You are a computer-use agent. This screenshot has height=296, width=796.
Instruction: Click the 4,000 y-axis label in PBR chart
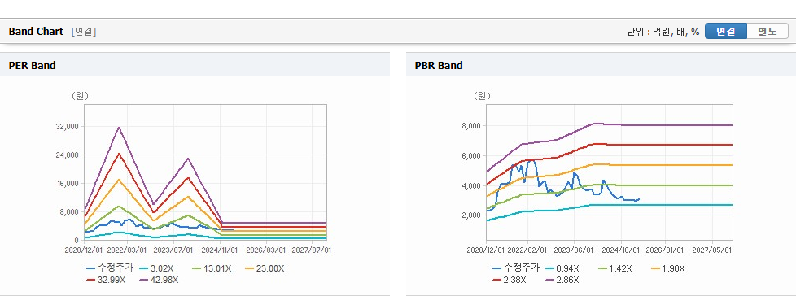point(472,185)
